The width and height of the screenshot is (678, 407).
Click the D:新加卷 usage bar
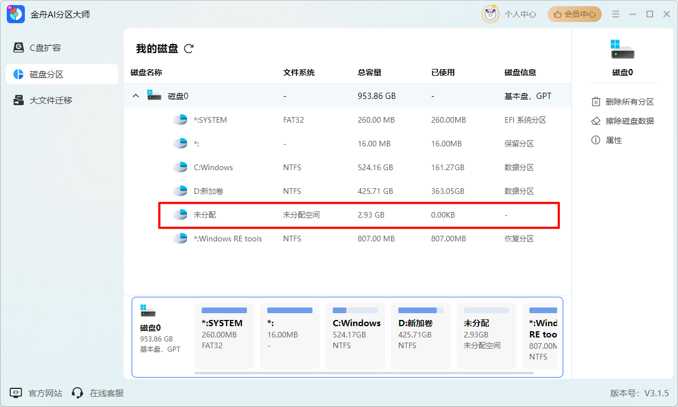click(x=421, y=310)
